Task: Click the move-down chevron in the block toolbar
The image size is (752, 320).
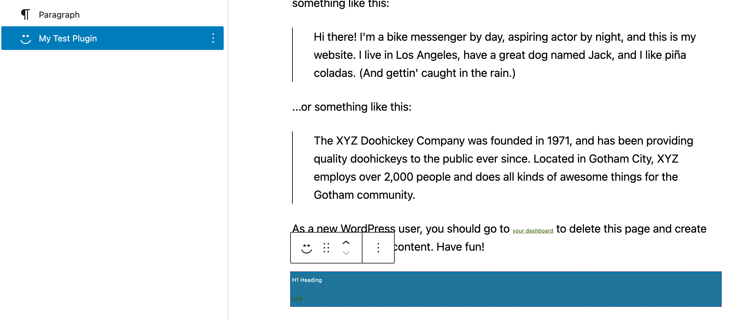Action: pyautogui.click(x=346, y=253)
